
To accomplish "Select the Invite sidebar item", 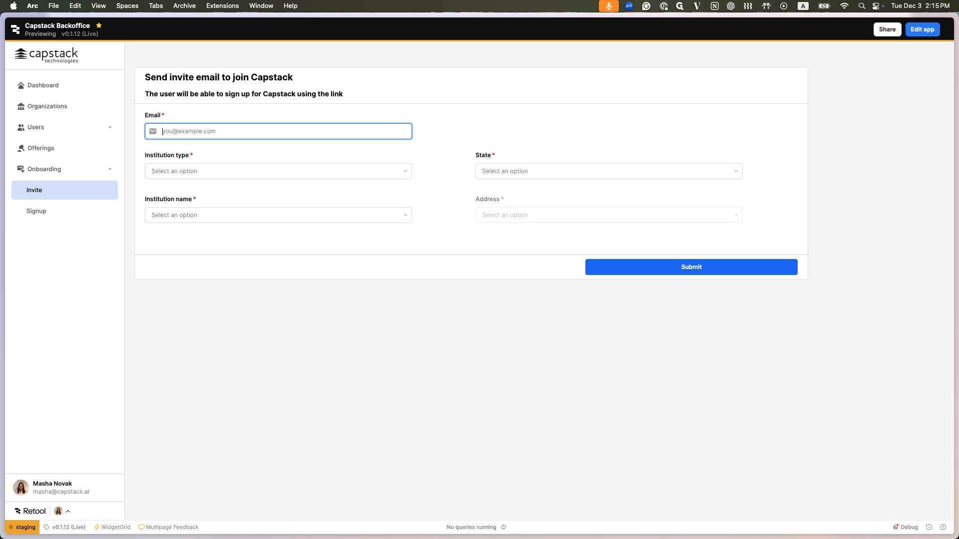I will 64,190.
